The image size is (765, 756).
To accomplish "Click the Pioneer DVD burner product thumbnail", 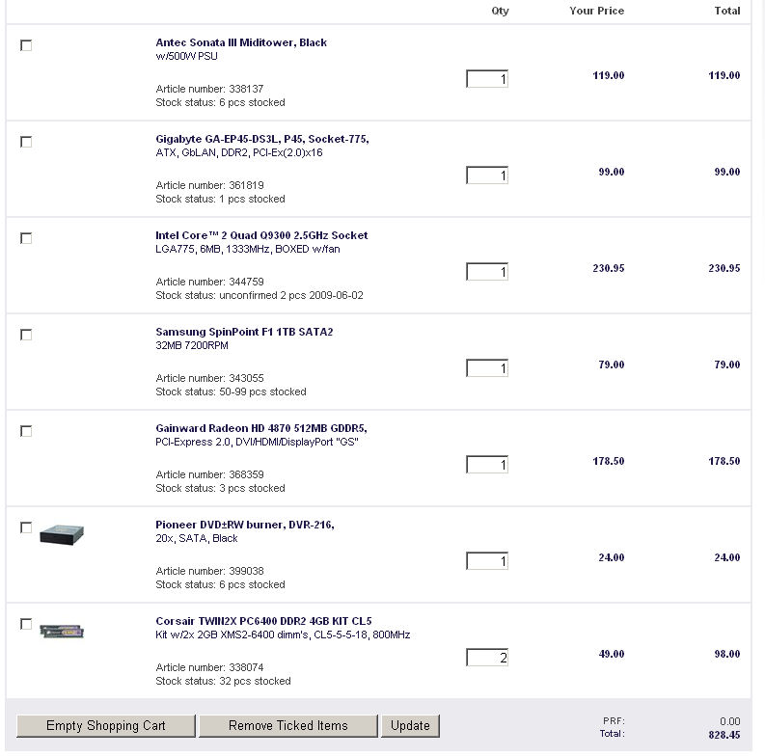I will point(62,533).
